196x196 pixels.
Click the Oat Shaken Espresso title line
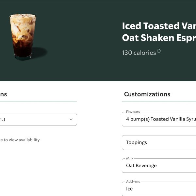coord(159,38)
